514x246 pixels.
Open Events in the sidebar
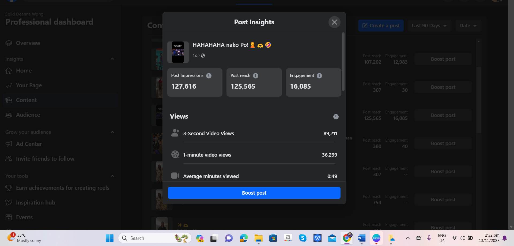point(60,217)
